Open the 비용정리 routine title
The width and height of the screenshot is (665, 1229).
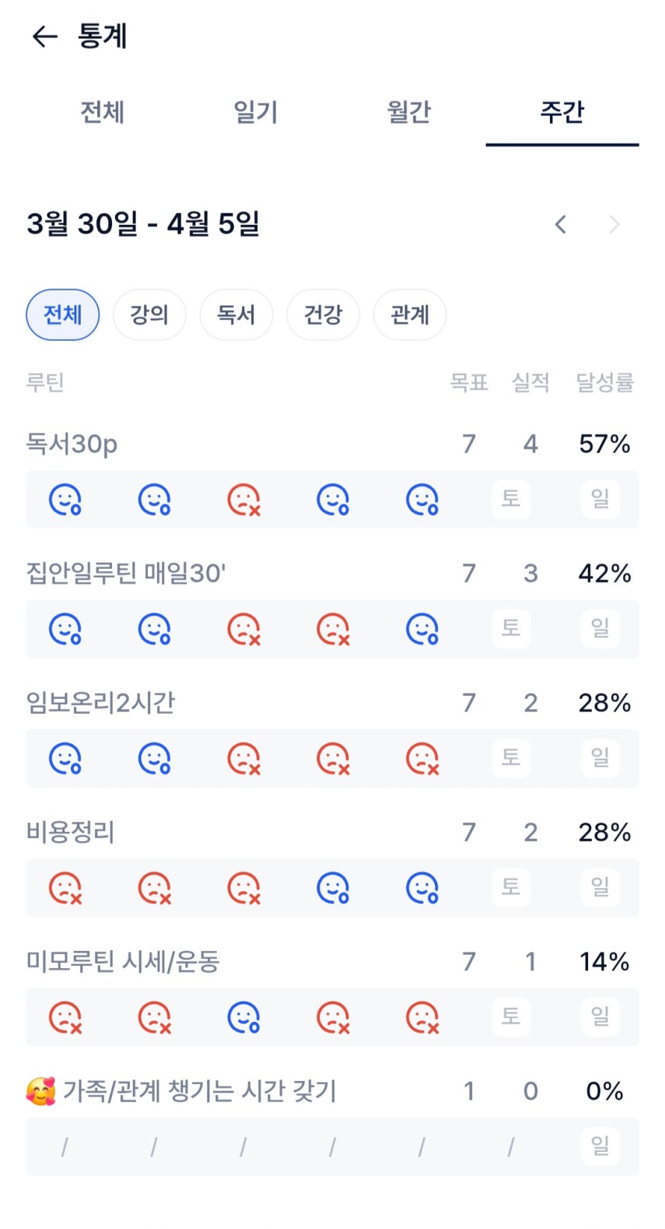(x=71, y=832)
